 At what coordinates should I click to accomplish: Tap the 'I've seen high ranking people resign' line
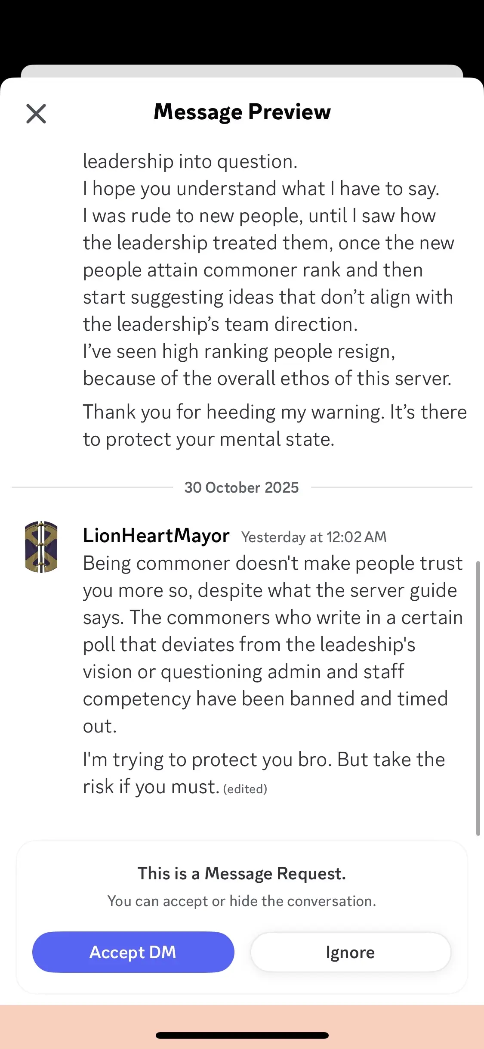(239, 351)
